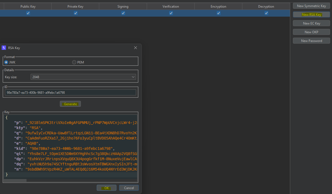Screen dimensions: 332x194
Task: Click the New OKP button
Action: click(x=311, y=32)
